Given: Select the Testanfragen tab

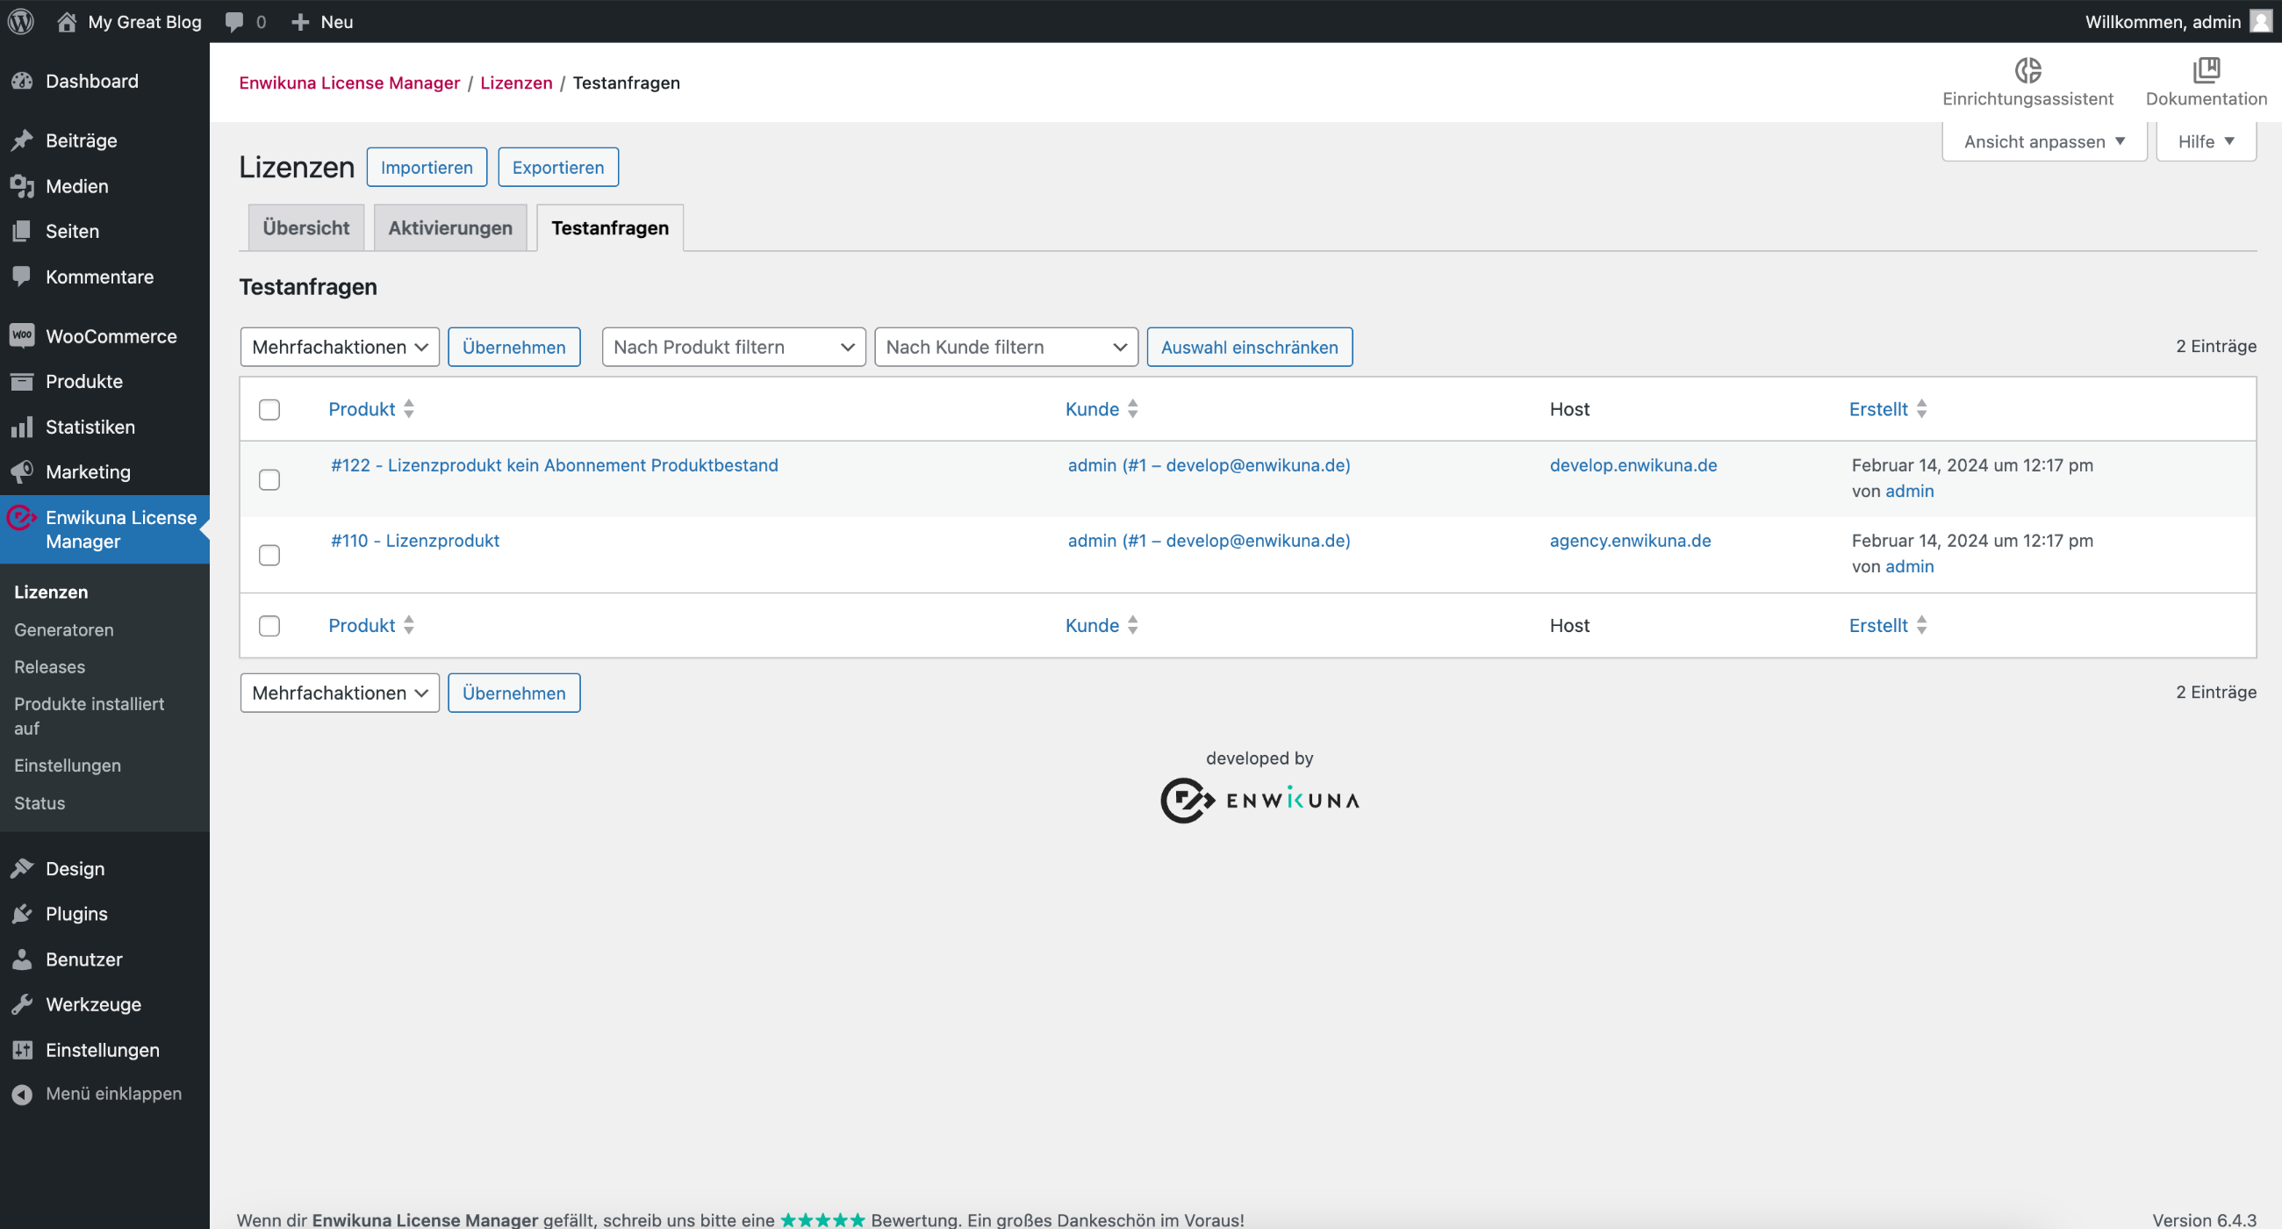Looking at the screenshot, I should (x=610, y=227).
